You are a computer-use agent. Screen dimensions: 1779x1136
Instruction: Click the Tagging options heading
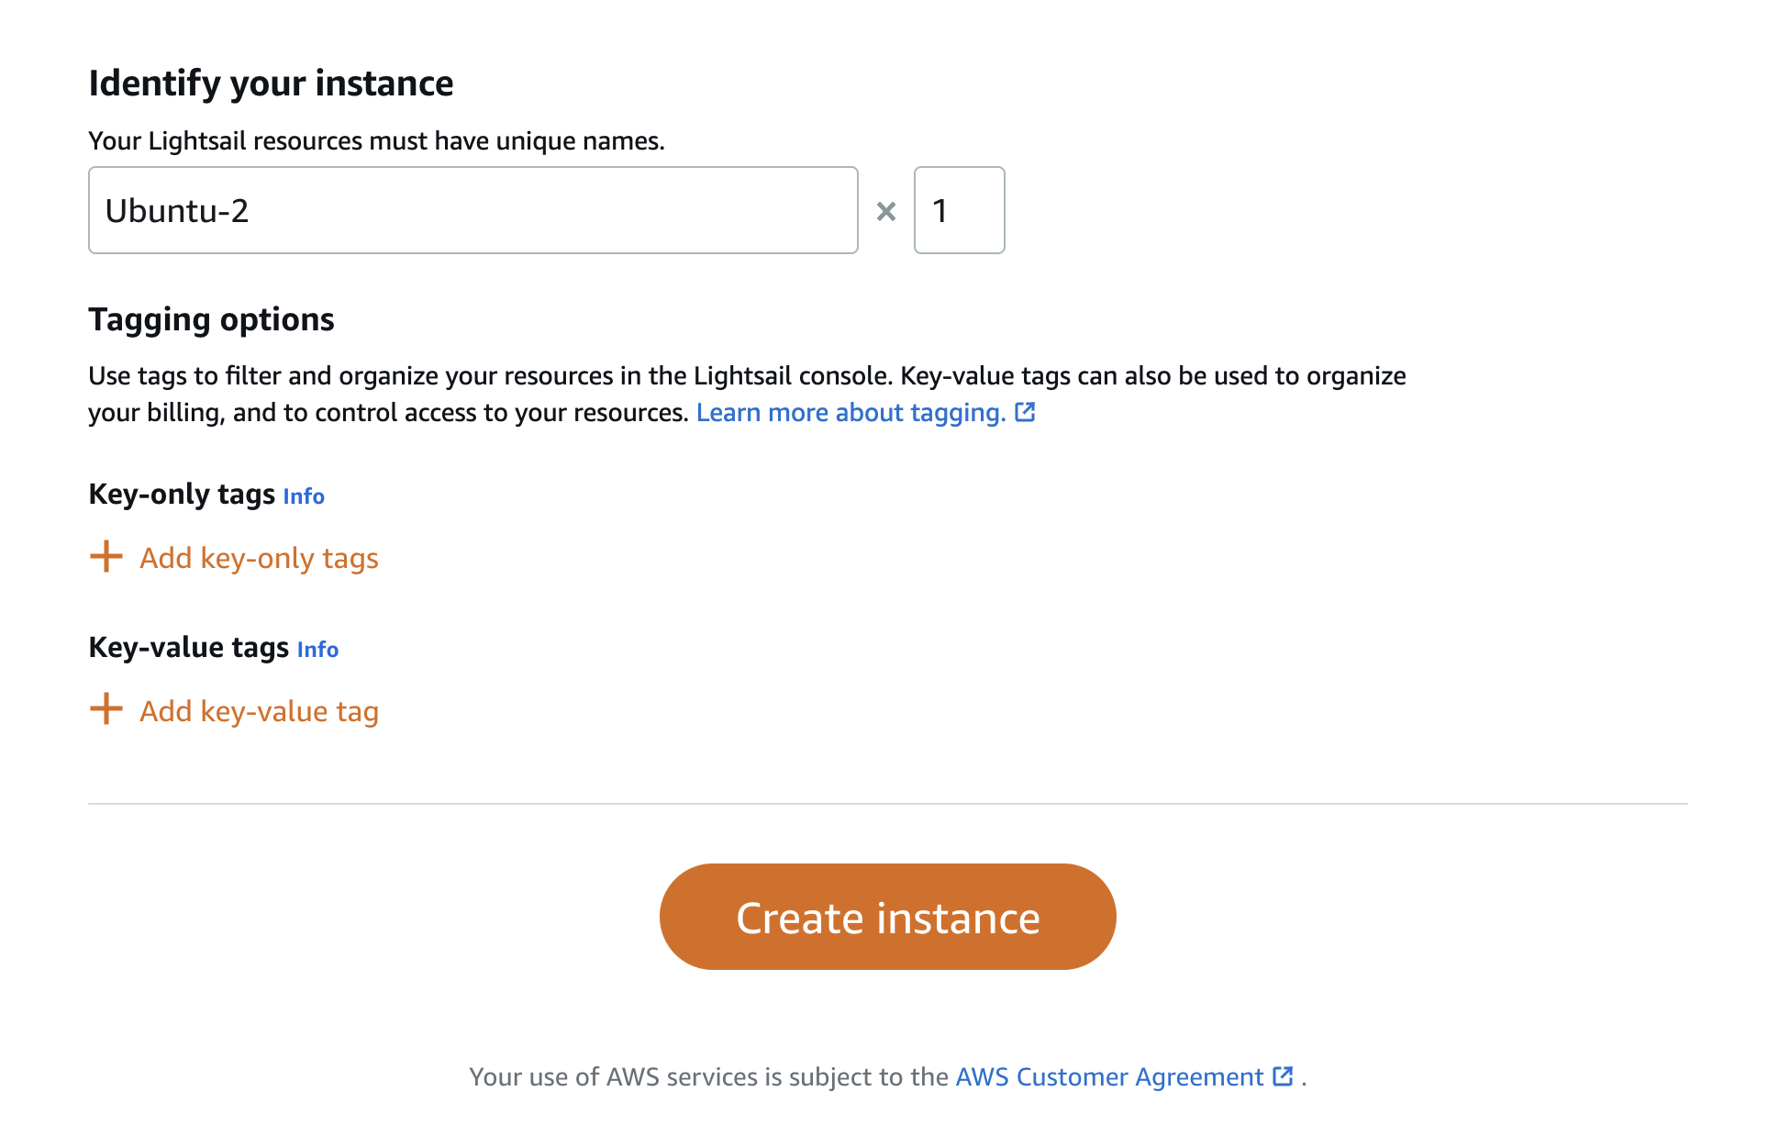211,319
